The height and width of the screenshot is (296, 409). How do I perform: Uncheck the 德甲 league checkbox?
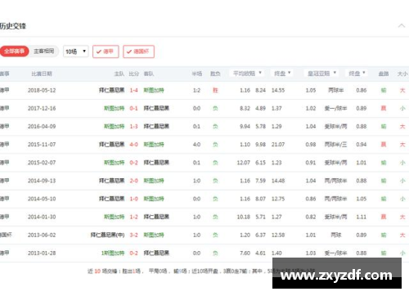click(106, 52)
